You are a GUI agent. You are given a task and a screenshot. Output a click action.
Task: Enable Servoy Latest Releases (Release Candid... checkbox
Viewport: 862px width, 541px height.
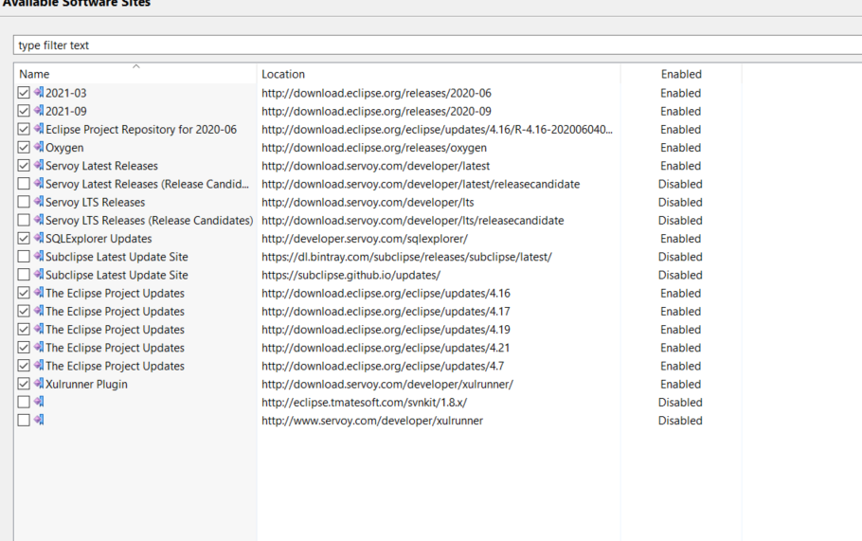(x=24, y=184)
